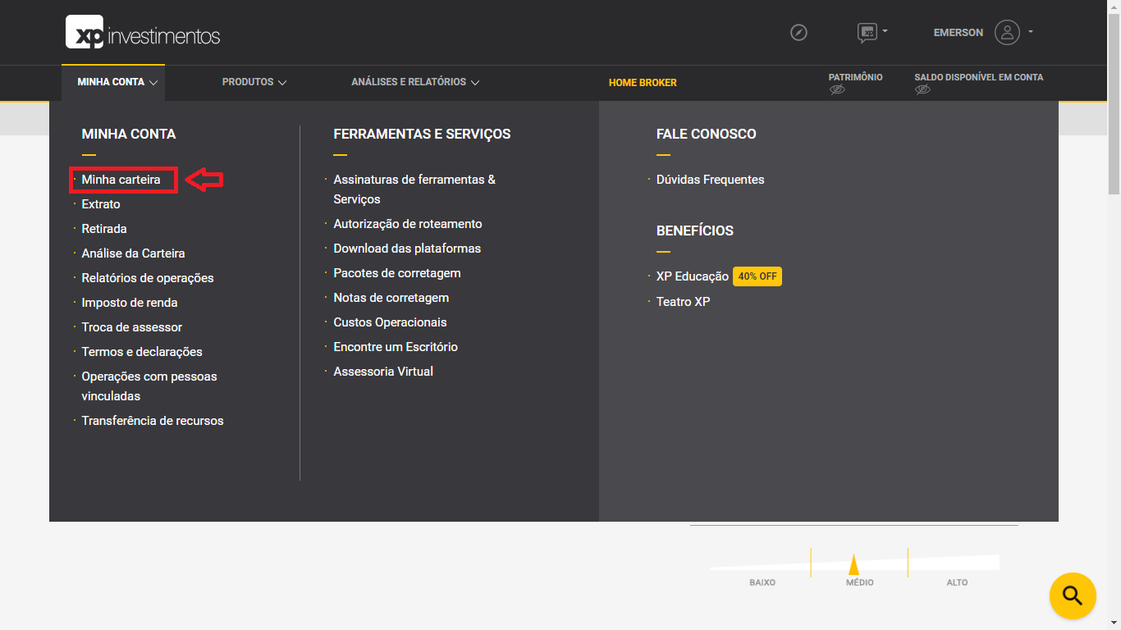Expand Análises e Relatórios menu chevron
The image size is (1121, 630).
475,83
